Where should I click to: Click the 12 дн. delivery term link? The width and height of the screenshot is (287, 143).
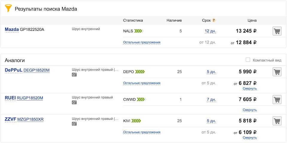coord(210,31)
